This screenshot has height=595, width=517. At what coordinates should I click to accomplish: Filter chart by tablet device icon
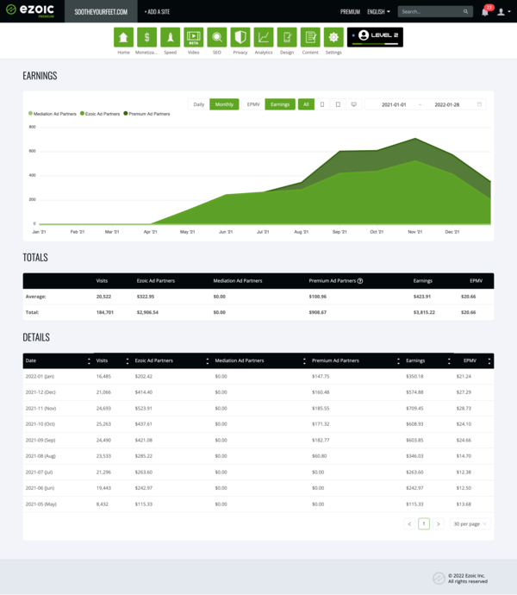[x=338, y=104]
